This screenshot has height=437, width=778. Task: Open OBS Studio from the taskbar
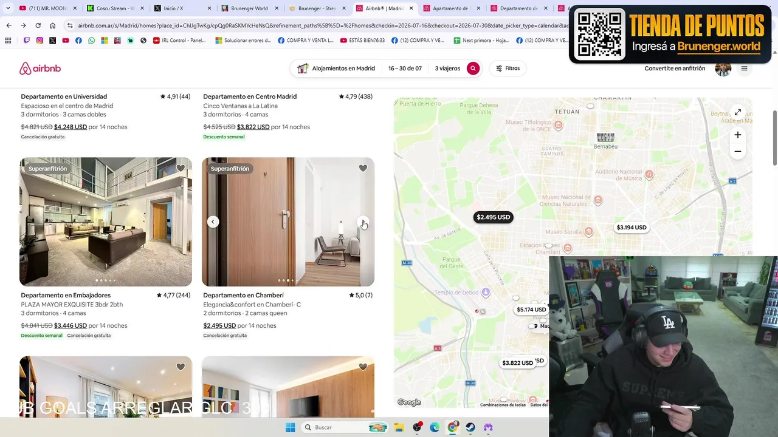417,427
